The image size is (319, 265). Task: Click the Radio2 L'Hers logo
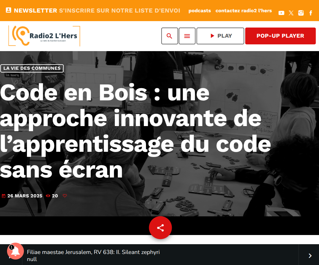pyautogui.click(x=44, y=36)
